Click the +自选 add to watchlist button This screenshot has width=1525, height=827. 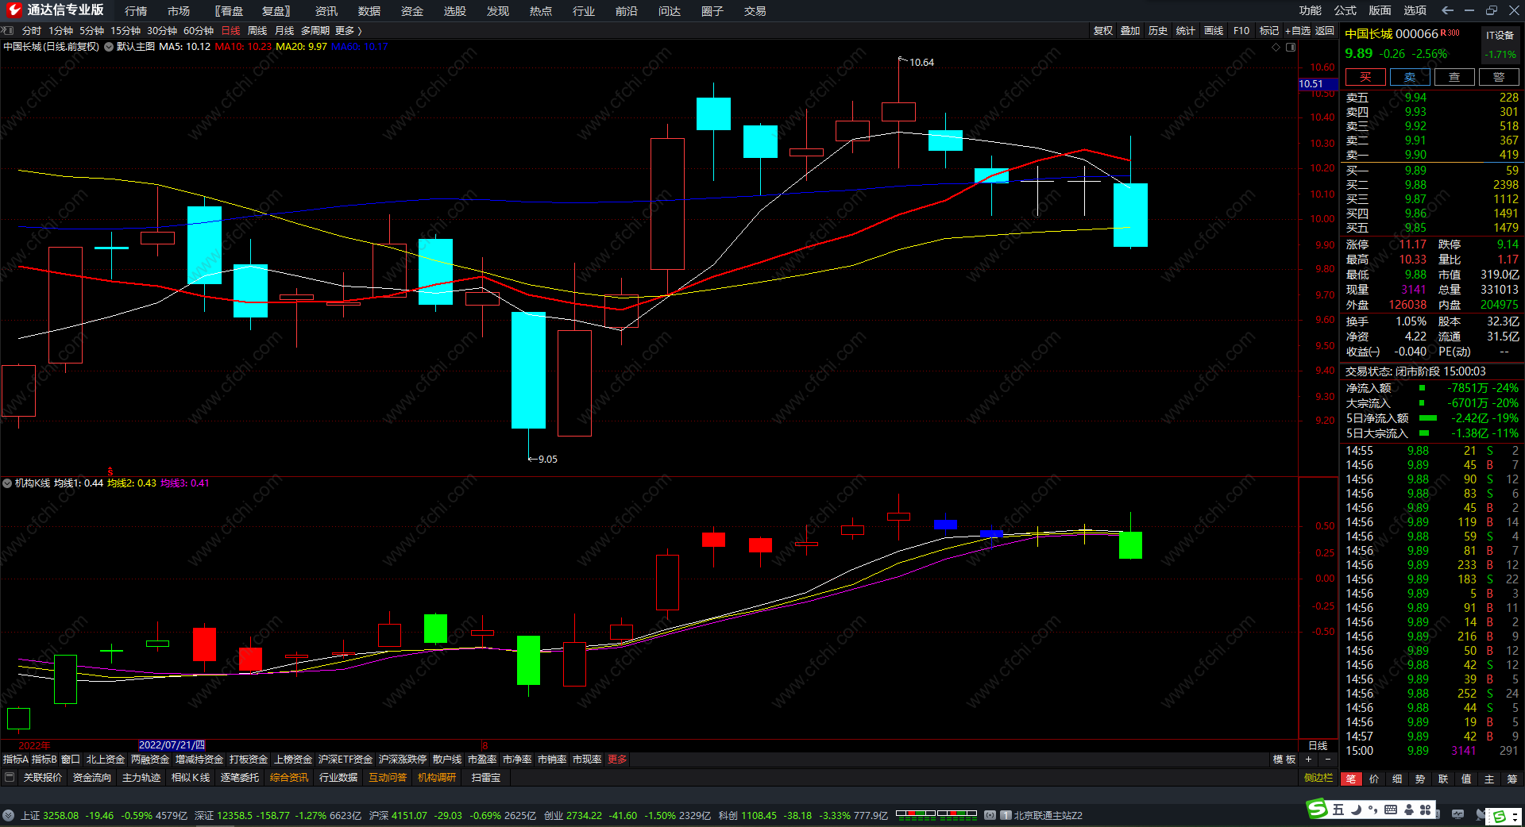click(x=1298, y=30)
